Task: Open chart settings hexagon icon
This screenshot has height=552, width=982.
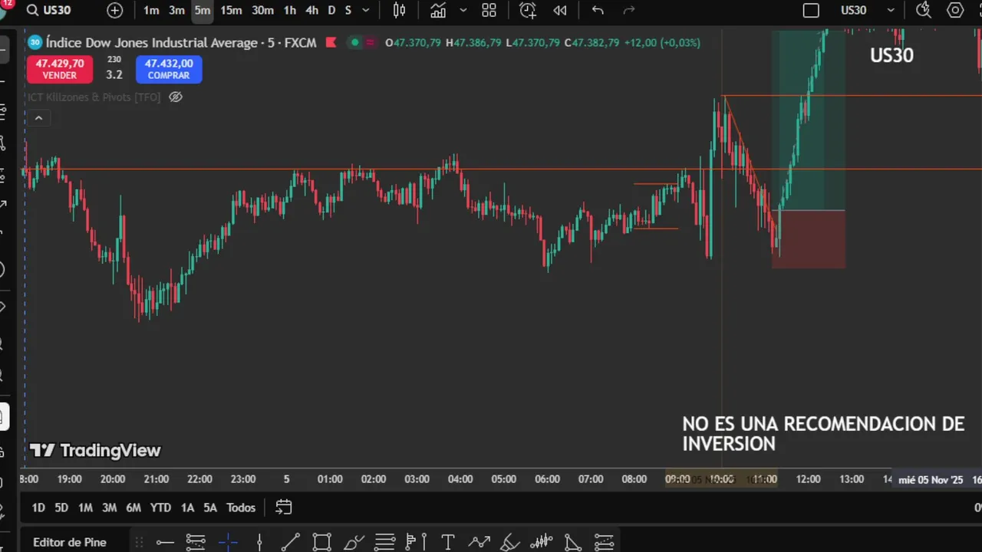Action: tap(955, 10)
